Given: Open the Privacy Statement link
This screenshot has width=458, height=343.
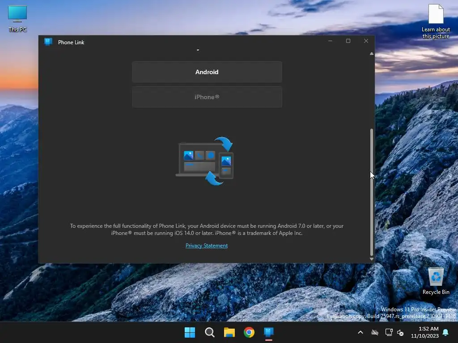Looking at the screenshot, I should click(x=207, y=246).
